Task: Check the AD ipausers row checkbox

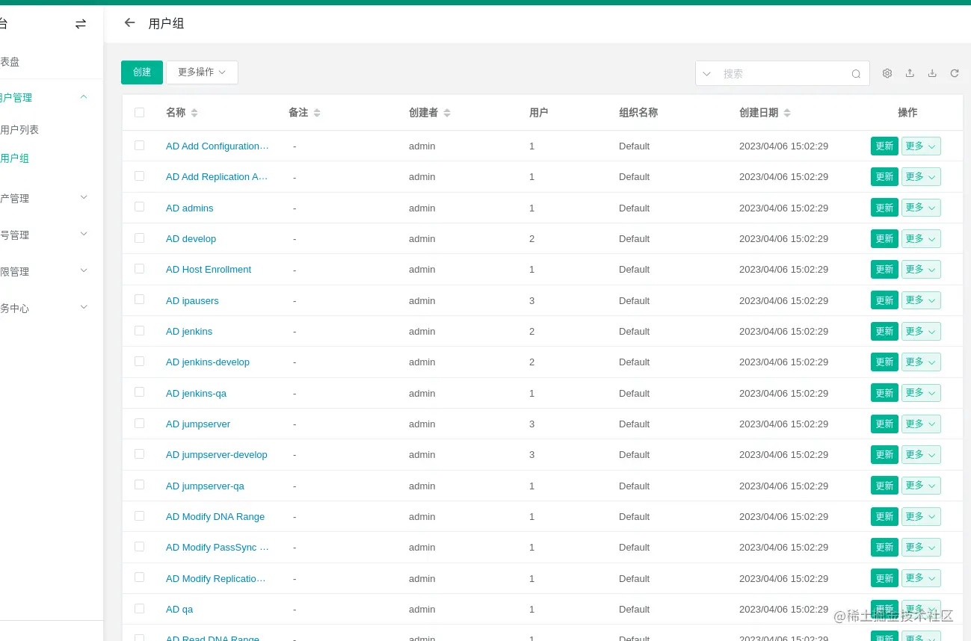Action: (x=139, y=300)
